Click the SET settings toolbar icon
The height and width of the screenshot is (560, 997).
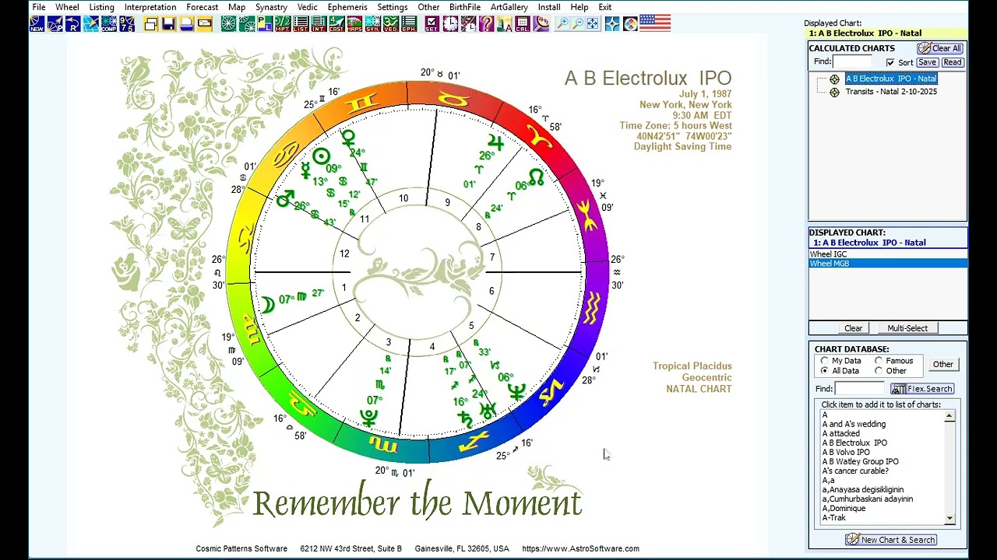[x=432, y=24]
